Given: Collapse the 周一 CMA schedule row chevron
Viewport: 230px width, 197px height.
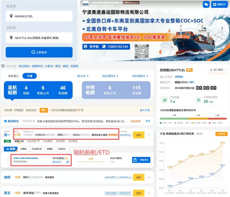Looking at the screenshot, I should [x=149, y=135].
